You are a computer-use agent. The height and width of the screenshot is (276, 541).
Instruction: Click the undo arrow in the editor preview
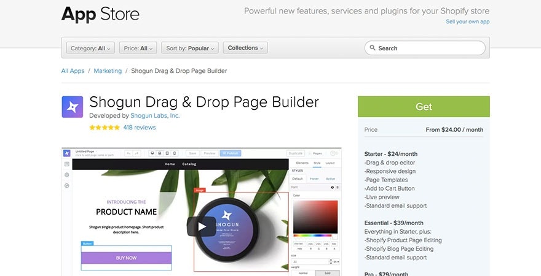pyautogui.click(x=128, y=153)
